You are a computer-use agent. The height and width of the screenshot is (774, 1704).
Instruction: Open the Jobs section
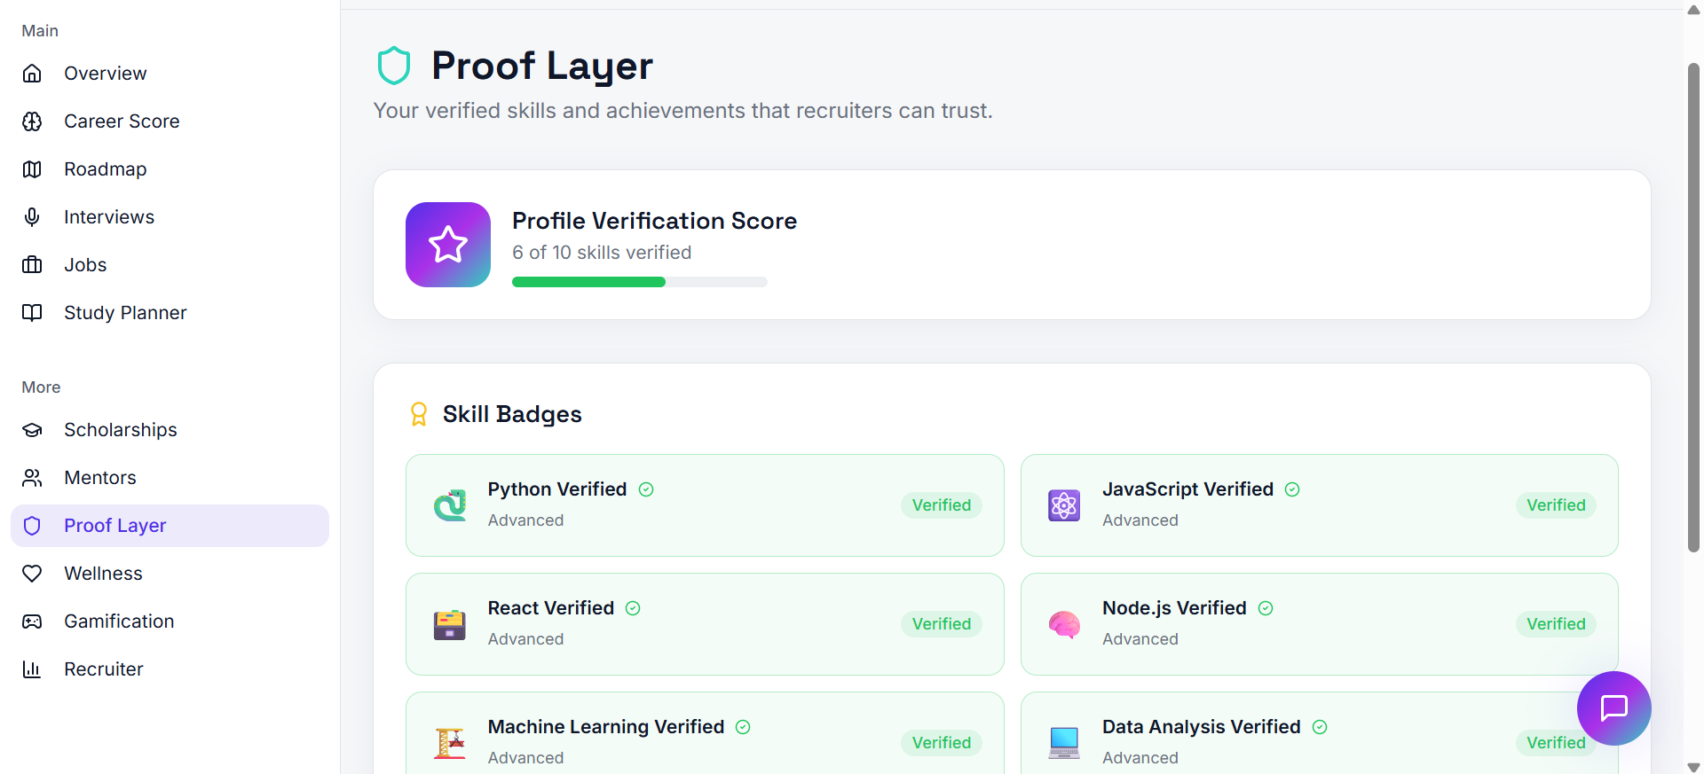[x=170, y=265]
